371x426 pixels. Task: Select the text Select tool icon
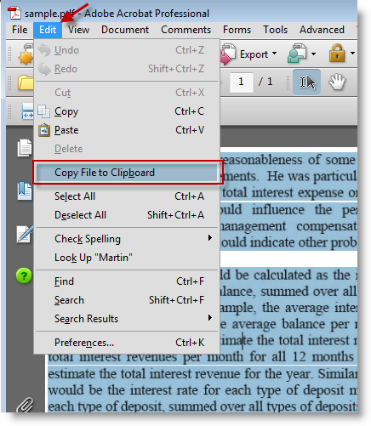(x=307, y=82)
